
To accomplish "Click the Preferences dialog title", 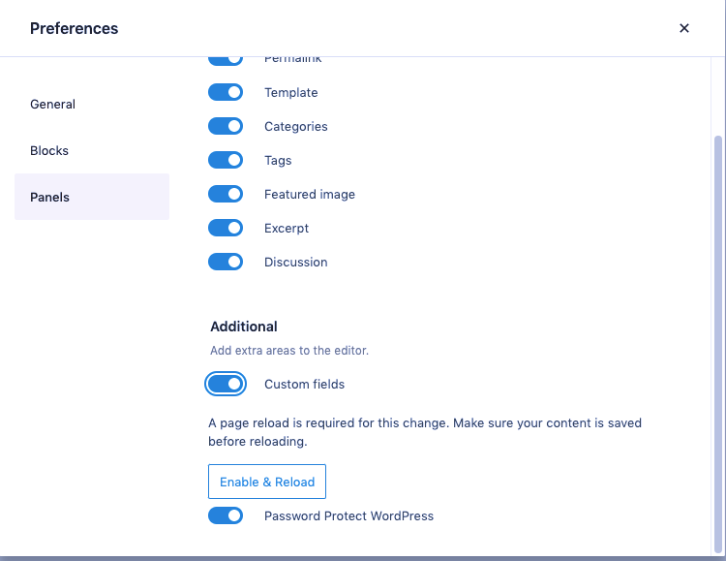I will coord(75,28).
